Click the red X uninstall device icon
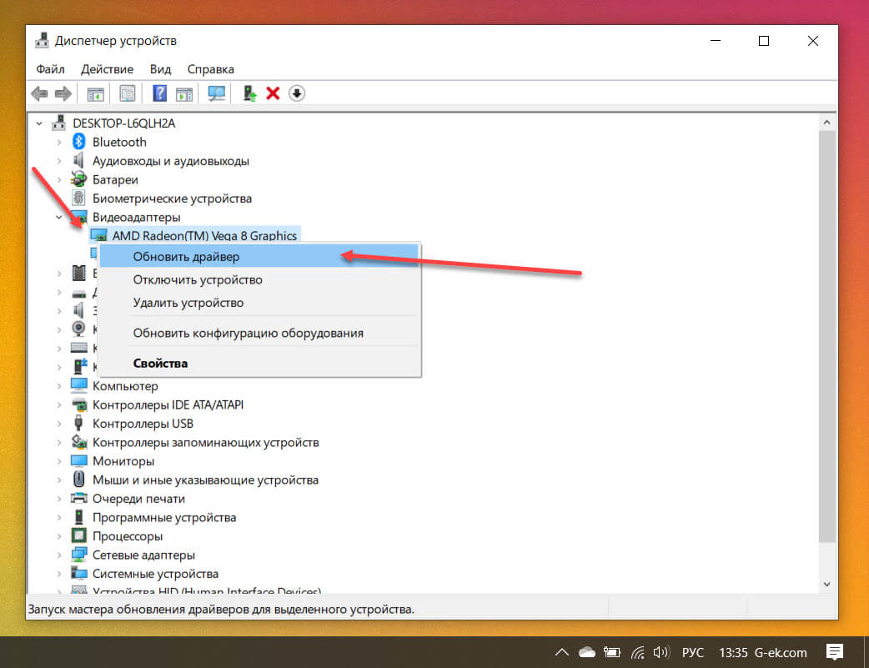The image size is (869, 668). pos(273,93)
